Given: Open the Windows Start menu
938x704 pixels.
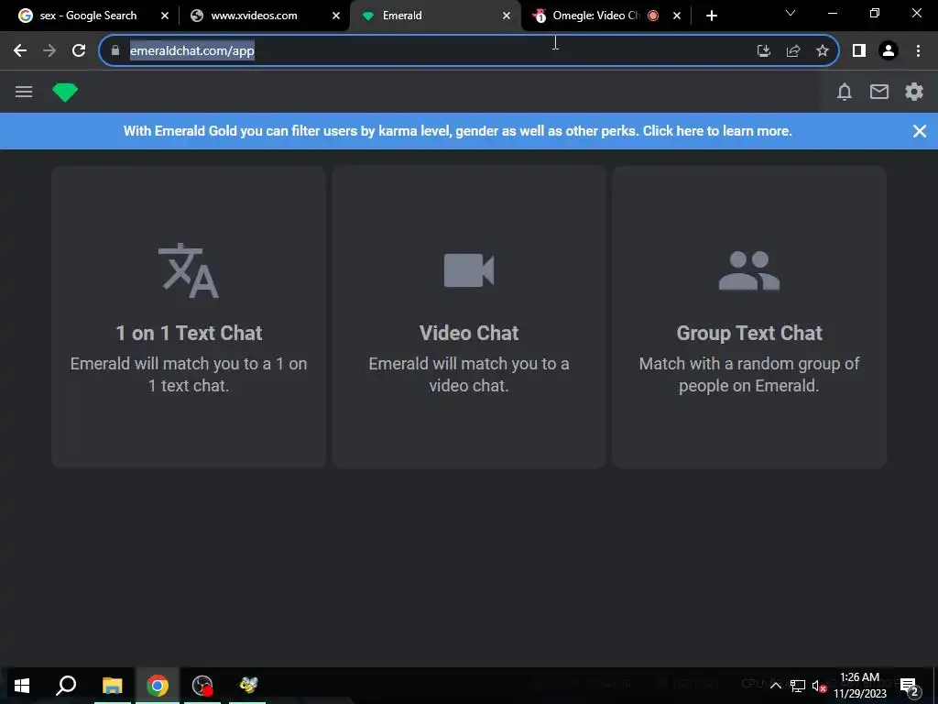Looking at the screenshot, I should click(x=22, y=686).
